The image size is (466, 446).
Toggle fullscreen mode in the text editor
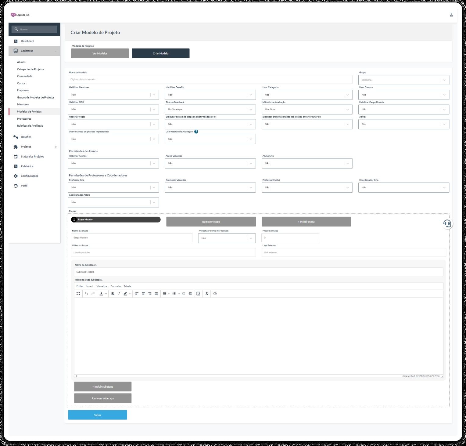pyautogui.click(x=78, y=294)
